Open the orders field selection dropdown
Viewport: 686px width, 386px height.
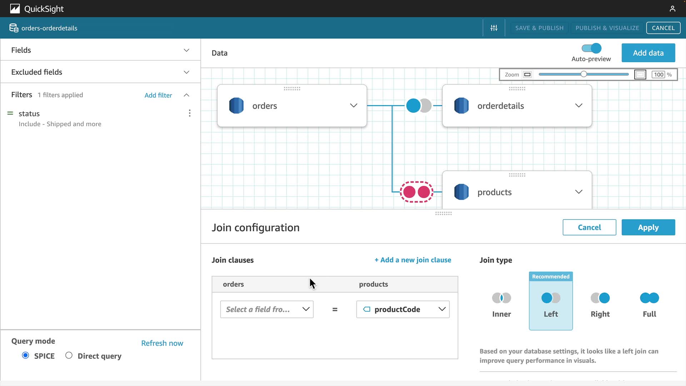point(267,309)
